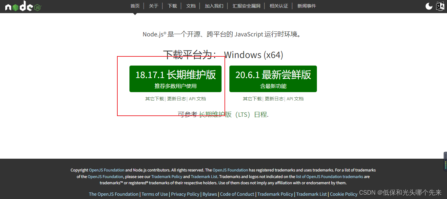This screenshot has height=199, width=447.
Task: Download 18.17.1 长期维护版
Action: pyautogui.click(x=175, y=79)
